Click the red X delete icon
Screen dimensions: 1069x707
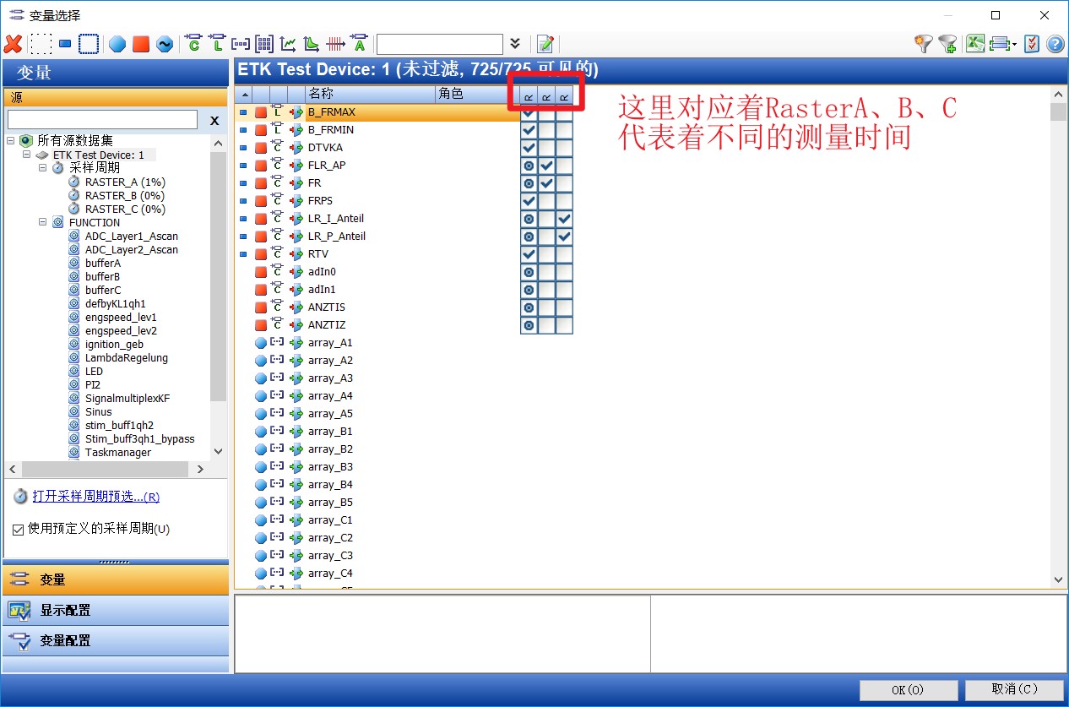(14, 43)
